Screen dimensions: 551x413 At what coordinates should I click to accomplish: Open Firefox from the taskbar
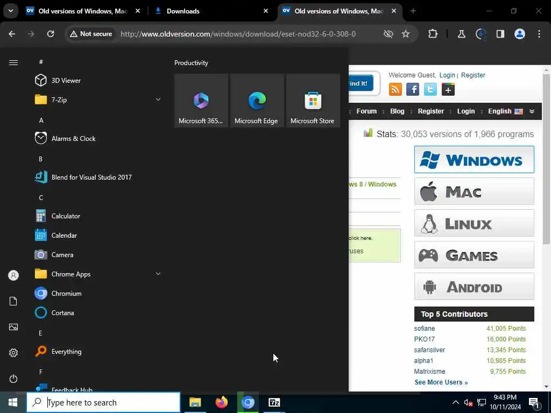tap(221, 402)
